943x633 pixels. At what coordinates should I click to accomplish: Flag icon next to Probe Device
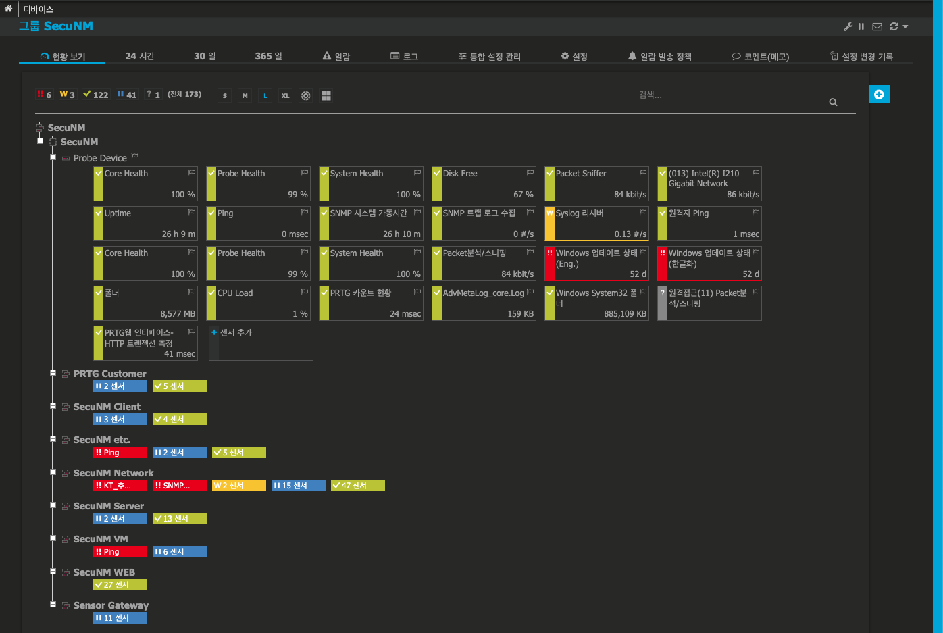(135, 157)
